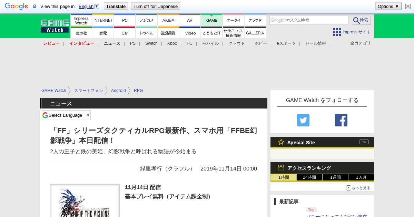
Task: Open 仮想通貨 Watch tab
Action: (x=168, y=33)
